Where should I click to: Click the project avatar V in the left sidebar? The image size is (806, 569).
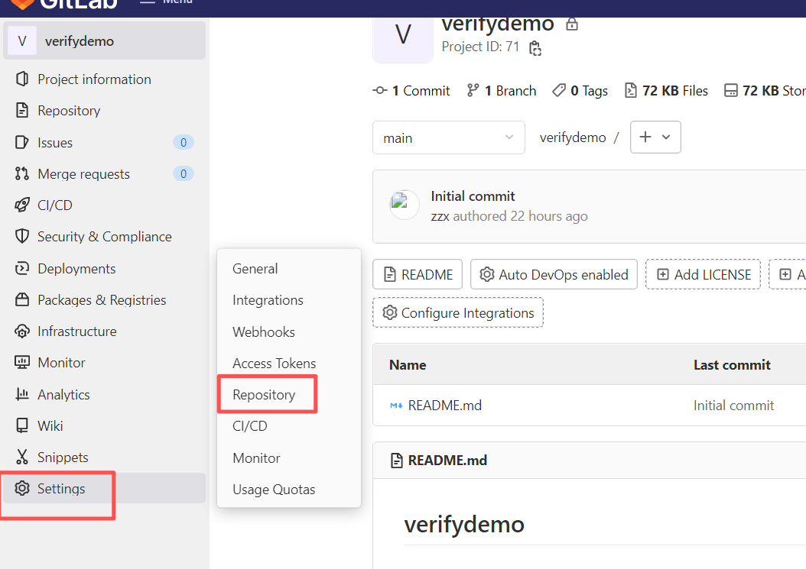[x=22, y=40]
